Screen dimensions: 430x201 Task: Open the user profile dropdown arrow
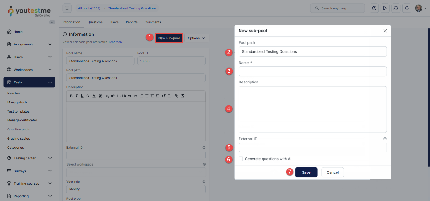point(425,8)
